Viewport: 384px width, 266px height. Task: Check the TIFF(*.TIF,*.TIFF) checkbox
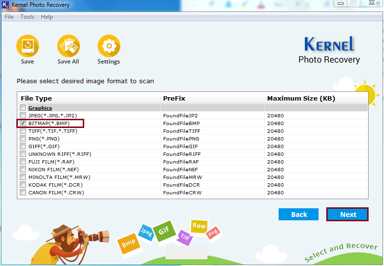(x=23, y=131)
